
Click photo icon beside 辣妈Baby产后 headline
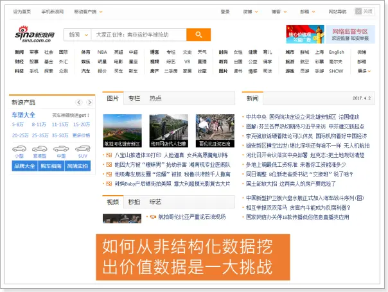(x=109, y=184)
